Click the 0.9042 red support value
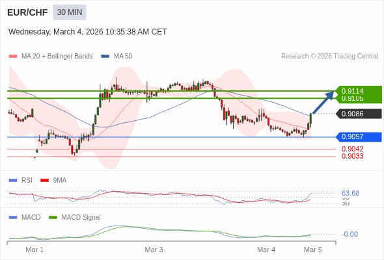The image size is (384, 260). coord(352,149)
